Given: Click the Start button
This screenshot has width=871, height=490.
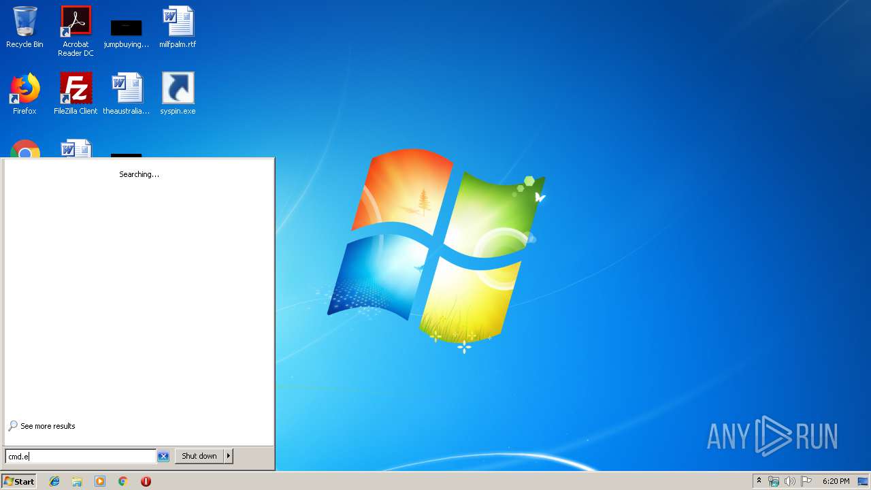Looking at the screenshot, I should [x=19, y=481].
